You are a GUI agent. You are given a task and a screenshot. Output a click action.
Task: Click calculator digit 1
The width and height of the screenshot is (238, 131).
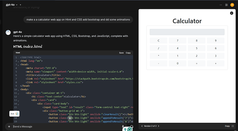(178, 56)
